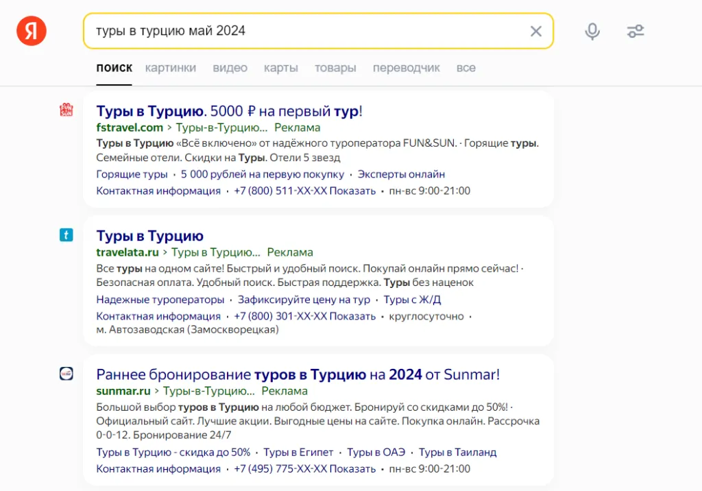Click the Sunmar favicon icon

(66, 373)
